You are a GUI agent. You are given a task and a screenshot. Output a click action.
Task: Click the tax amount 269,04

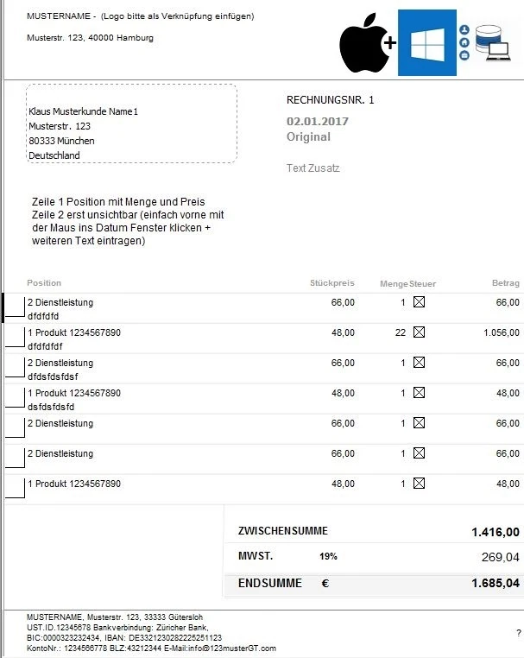501,557
